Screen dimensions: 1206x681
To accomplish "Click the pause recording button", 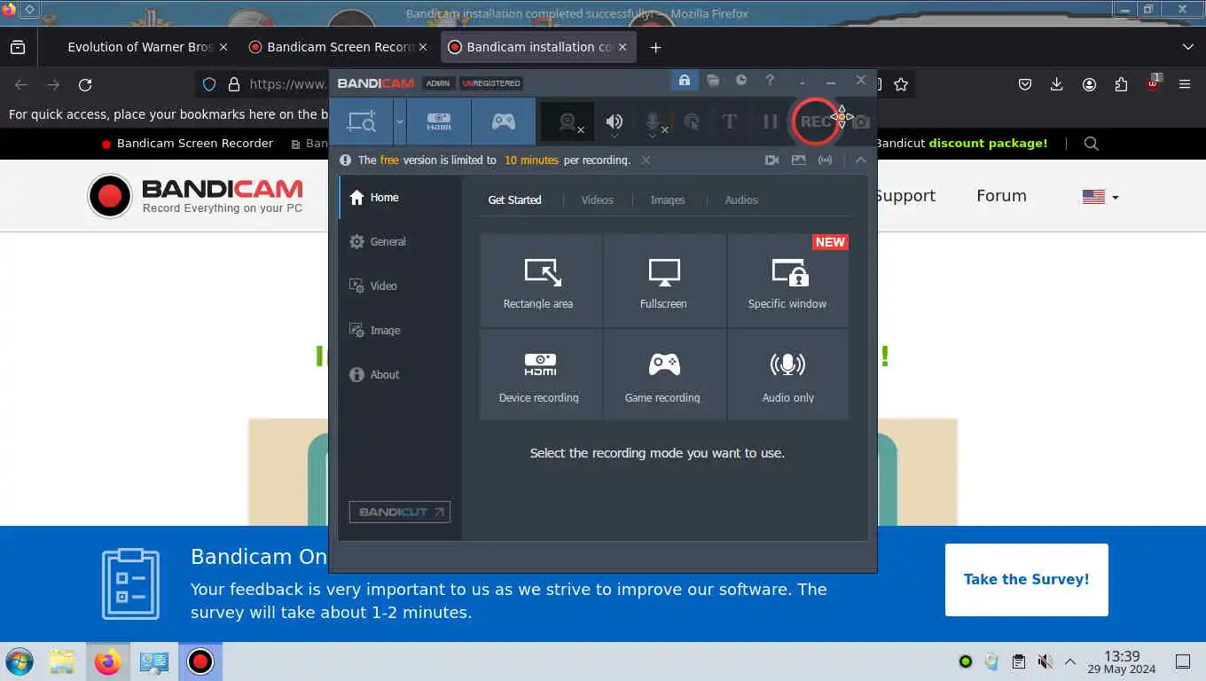I will [x=770, y=121].
